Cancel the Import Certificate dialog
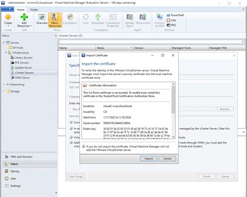The image size is (247, 197). click(167, 158)
